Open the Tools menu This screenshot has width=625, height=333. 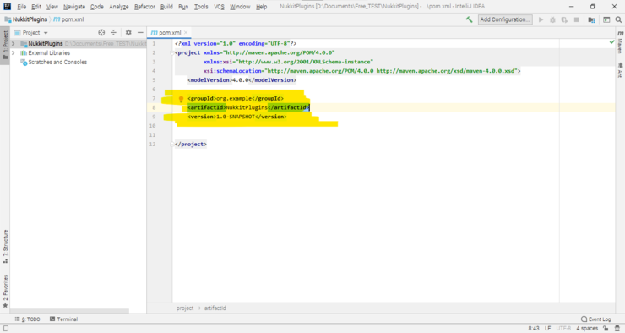point(201,7)
